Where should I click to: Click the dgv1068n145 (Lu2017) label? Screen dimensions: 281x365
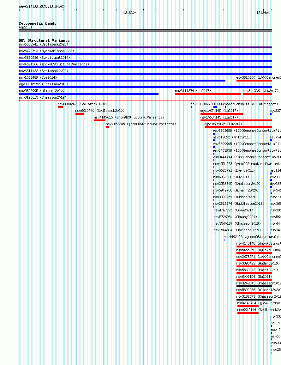[x=219, y=117]
